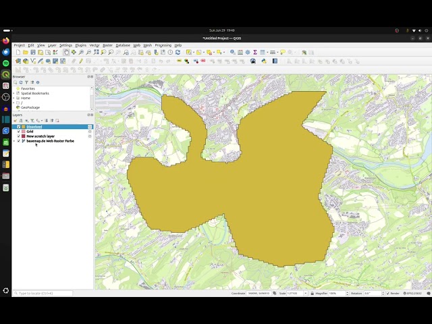This screenshot has width=432, height=324.
Task: Toggle visibility of the Grid layer
Action: pyautogui.click(x=19, y=132)
